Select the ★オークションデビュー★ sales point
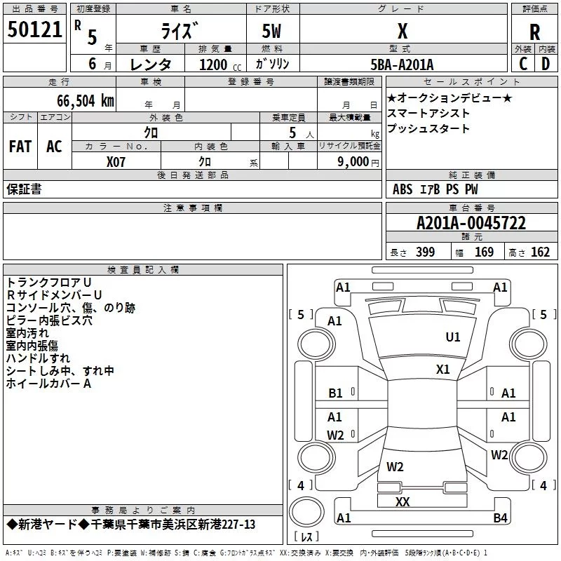The width and height of the screenshot is (561, 561). click(x=450, y=97)
